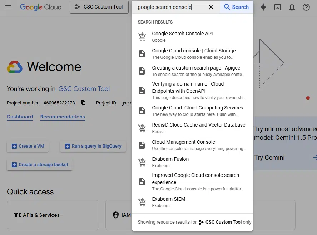317x235 pixels.
Task: Click into the search input field
Action: [172, 7]
